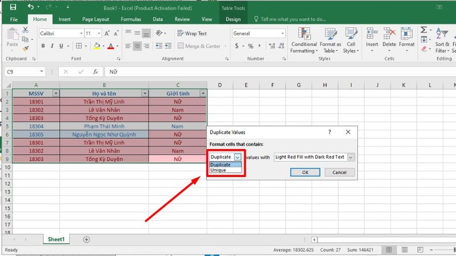The height and width of the screenshot is (256, 456).
Task: Click Cancel in Duplicate Values dialog
Action: [339, 172]
